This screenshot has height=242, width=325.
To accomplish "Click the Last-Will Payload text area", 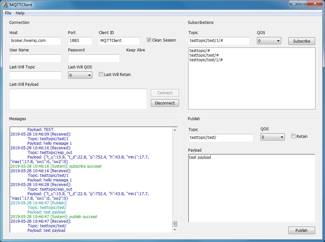I will (78, 99).
